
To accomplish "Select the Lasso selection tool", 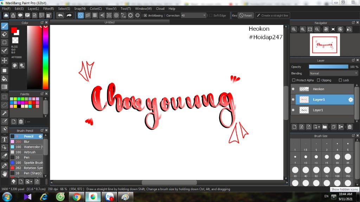I will [4, 105].
